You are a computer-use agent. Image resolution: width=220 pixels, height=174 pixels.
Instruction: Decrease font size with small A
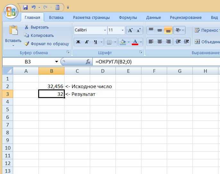click(139, 30)
